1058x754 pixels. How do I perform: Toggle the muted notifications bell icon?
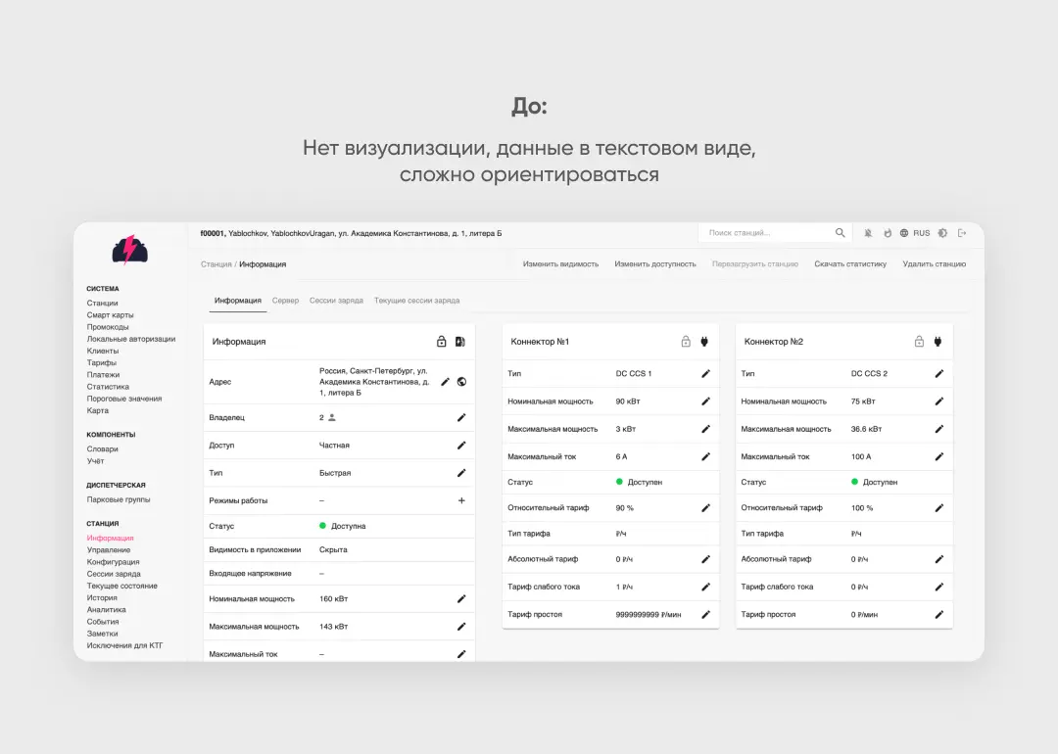click(x=868, y=233)
